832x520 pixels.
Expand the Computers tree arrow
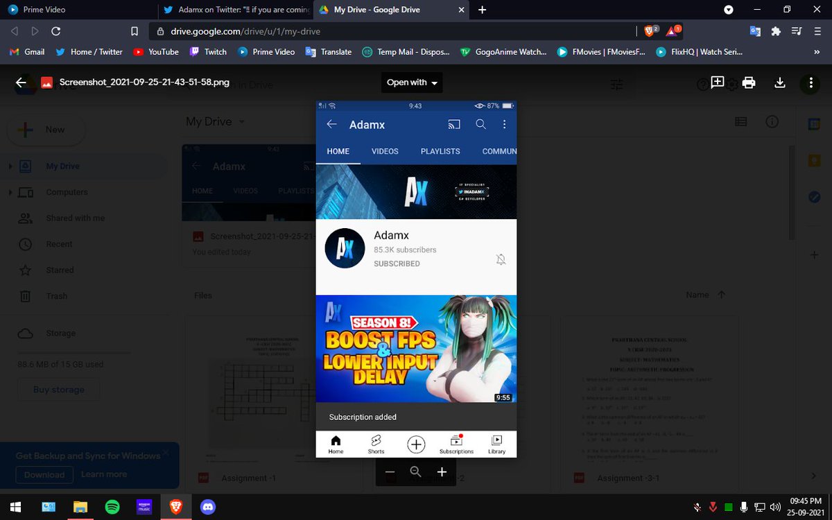(x=10, y=192)
